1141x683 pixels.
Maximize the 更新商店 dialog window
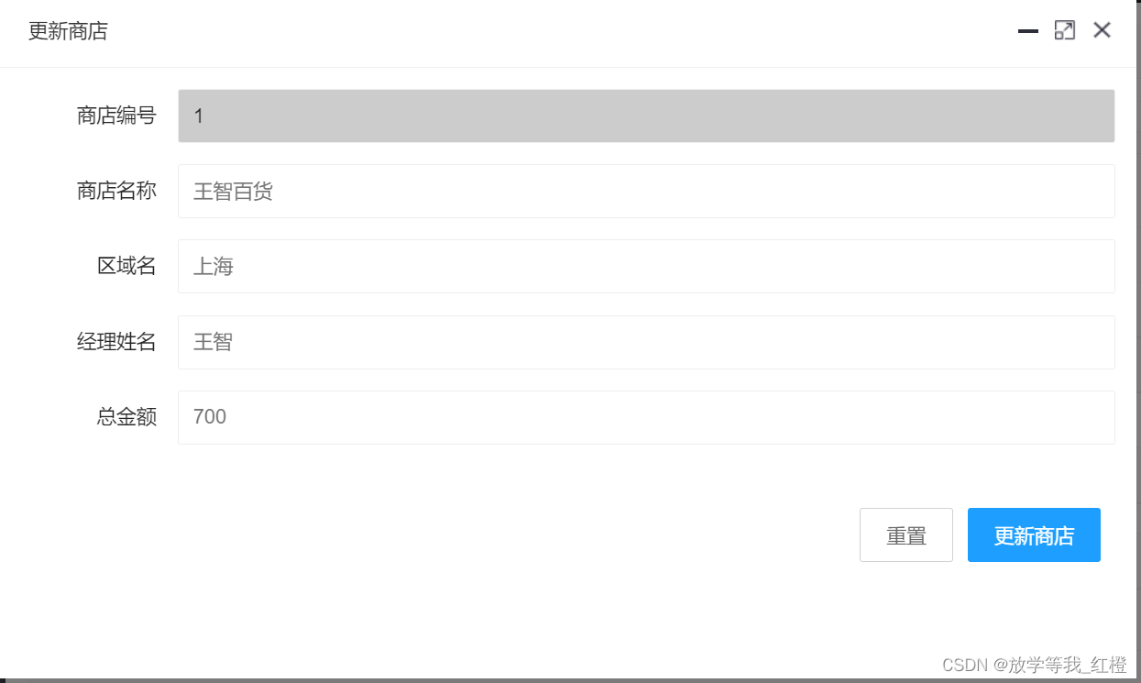point(1064,31)
